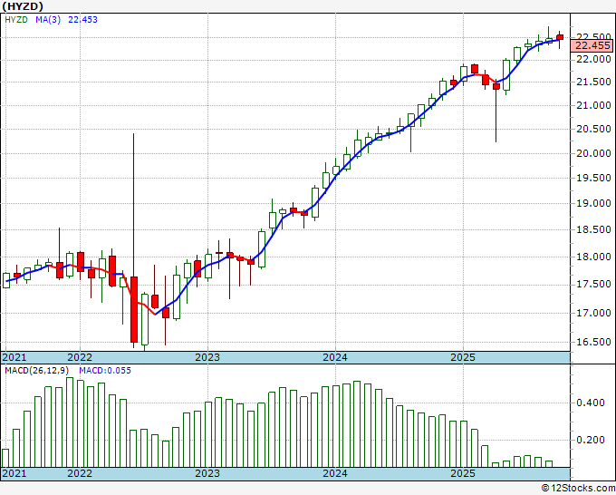
Task: Click the 16.500 price axis label
Action: (593, 342)
